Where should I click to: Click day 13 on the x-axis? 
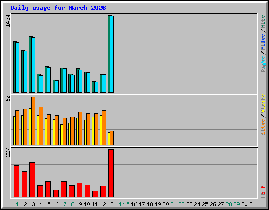(110, 204)
